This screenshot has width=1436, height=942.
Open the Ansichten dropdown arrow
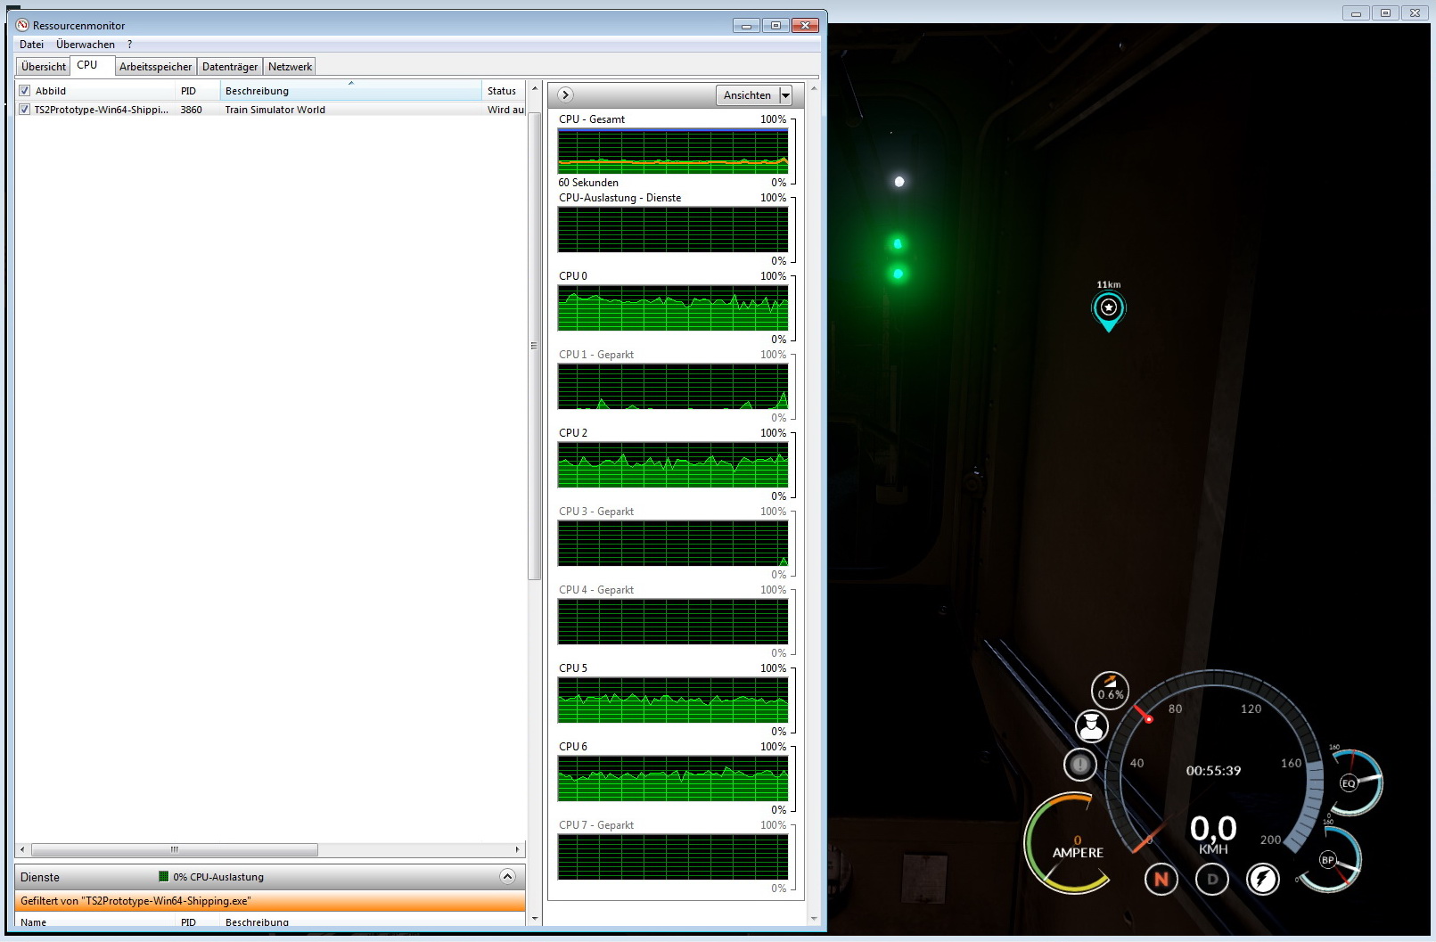point(785,95)
